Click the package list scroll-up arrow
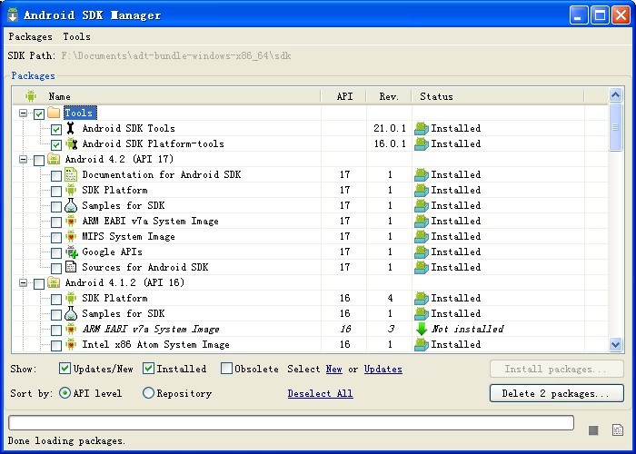 point(615,95)
